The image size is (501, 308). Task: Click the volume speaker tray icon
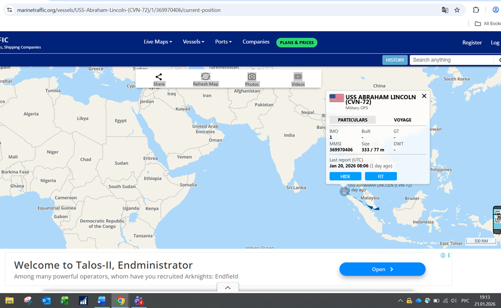454,301
